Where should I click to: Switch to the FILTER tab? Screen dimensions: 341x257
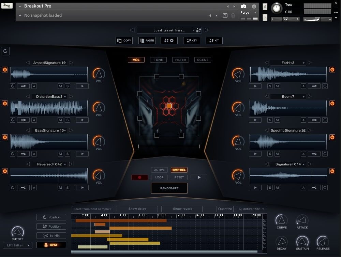180,59
